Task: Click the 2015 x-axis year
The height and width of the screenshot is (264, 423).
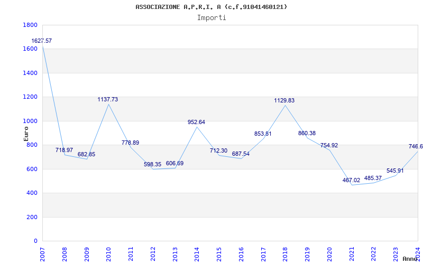Action: [x=219, y=254]
